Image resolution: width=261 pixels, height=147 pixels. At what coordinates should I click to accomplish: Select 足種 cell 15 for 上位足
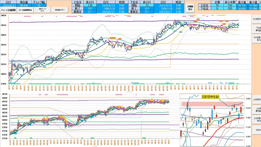pyautogui.click(x=217, y=5)
